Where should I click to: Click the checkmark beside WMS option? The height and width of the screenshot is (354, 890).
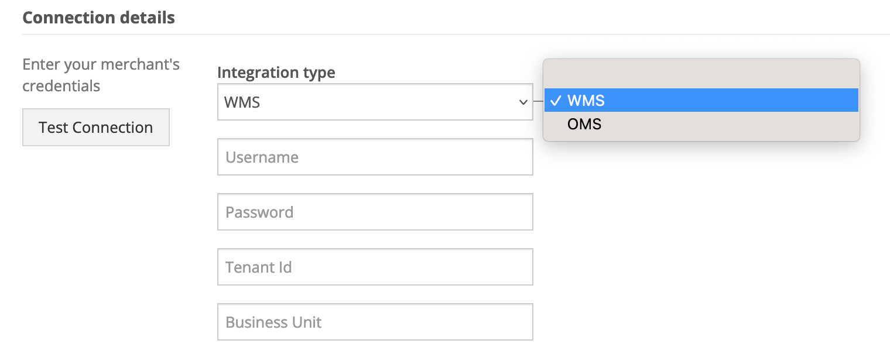pyautogui.click(x=556, y=101)
